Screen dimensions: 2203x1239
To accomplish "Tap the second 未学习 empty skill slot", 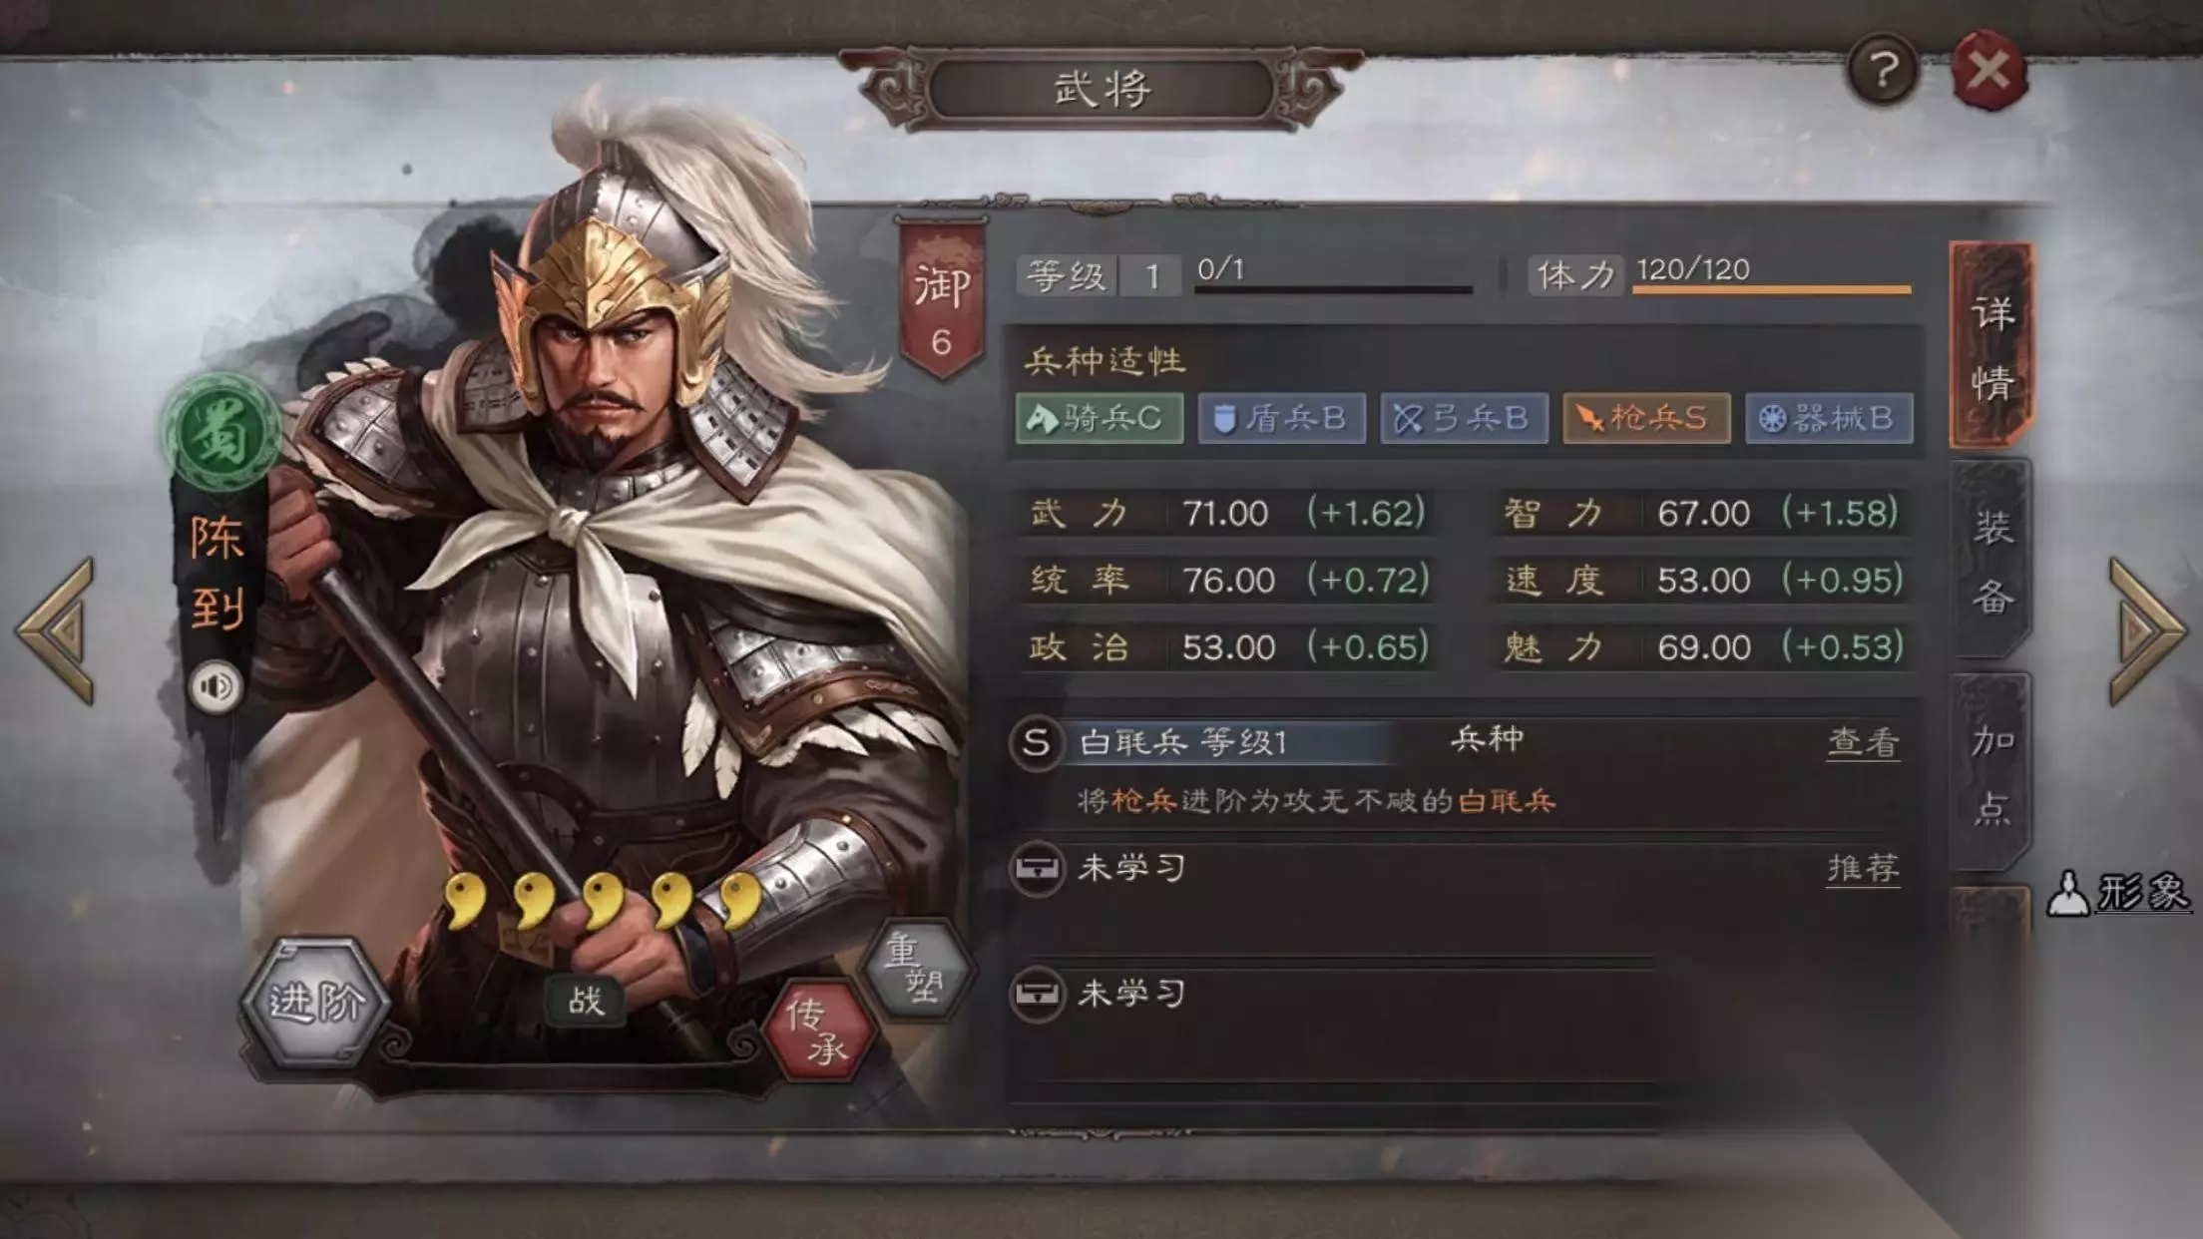I will click(x=1332, y=994).
